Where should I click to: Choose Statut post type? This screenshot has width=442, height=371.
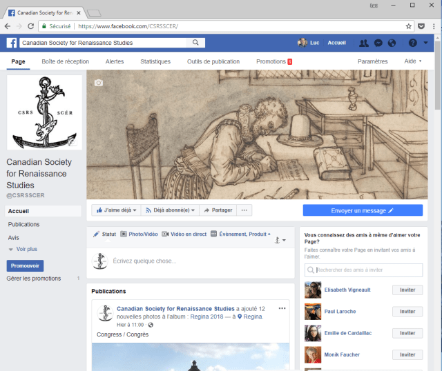pos(104,234)
